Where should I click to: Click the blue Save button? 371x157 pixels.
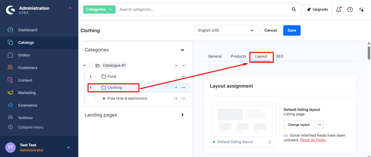pyautogui.click(x=291, y=30)
